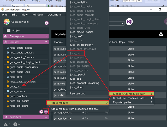Click the juce_audio_utils module cube icon
The image size is (167, 127).
(8, 72)
